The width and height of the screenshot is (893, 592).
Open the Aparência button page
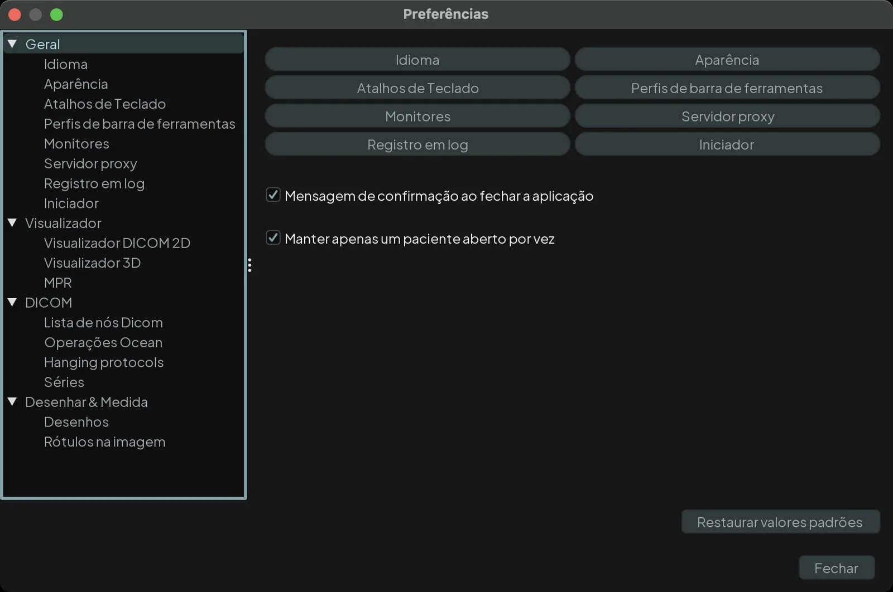point(727,60)
